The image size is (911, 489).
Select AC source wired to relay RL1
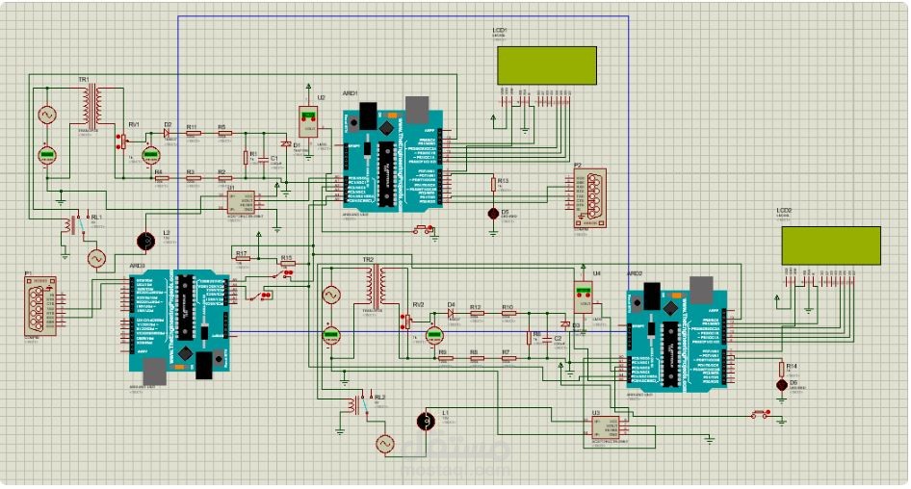click(x=96, y=258)
